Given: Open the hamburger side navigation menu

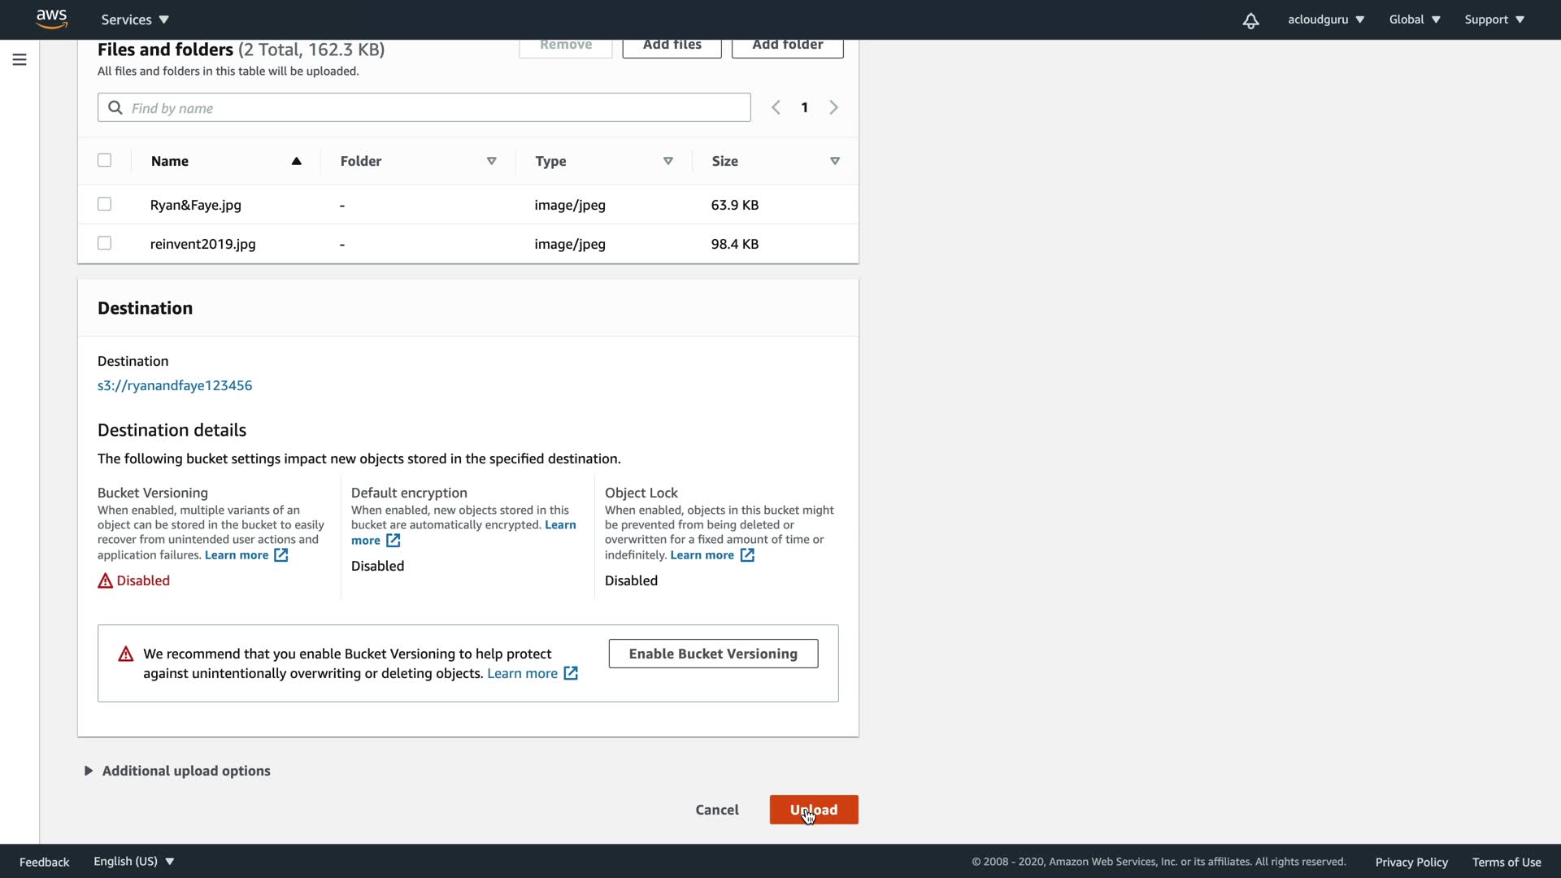Looking at the screenshot, I should (x=20, y=59).
